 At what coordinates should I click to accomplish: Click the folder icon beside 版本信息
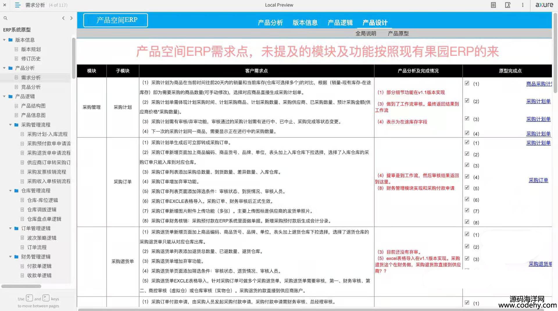coord(10,40)
